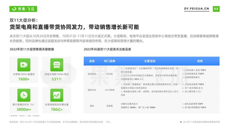Click the YAYA鸭鸭 brand cell
Viewport: 229px width, 129px height.
coord(110,90)
